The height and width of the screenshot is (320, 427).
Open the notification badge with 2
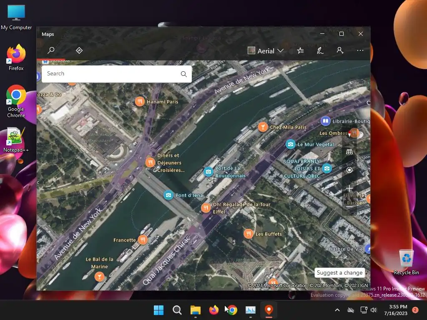pos(415,310)
